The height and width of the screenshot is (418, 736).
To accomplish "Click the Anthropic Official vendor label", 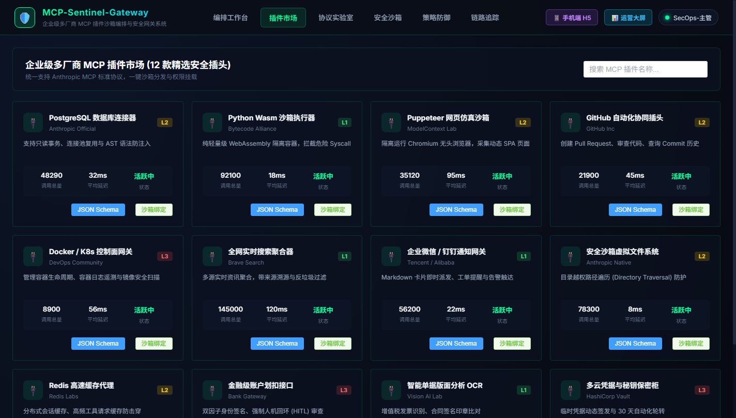I will pyautogui.click(x=72, y=129).
